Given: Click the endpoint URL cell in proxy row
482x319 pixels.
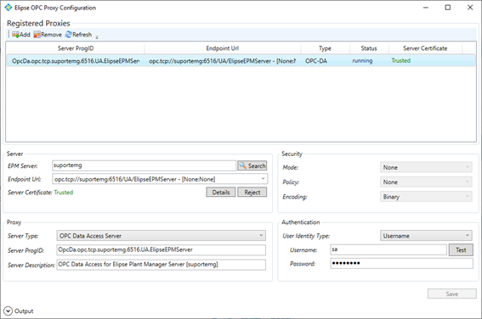Looking at the screenshot, I should pos(222,61).
